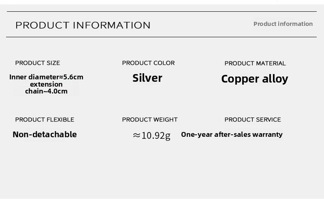
Task: Click the PRODUCT FLEXIBLE label
Action: coord(45,119)
